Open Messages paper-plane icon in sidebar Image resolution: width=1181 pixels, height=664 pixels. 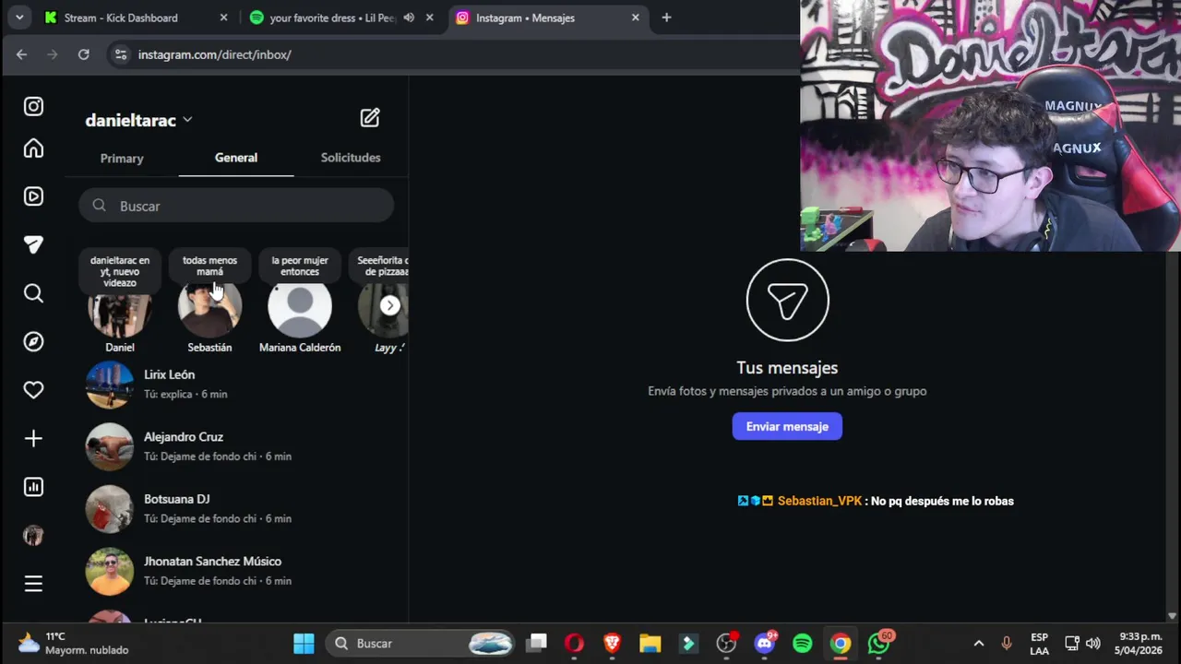tap(33, 244)
